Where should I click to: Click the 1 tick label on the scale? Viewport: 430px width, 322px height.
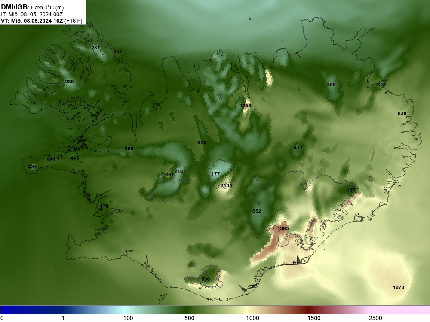(x=63, y=318)
